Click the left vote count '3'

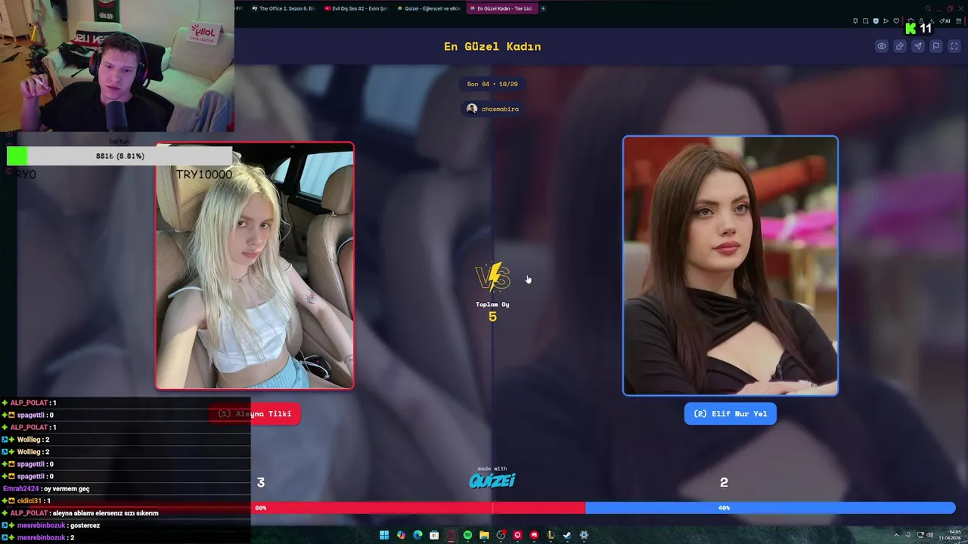[261, 482]
